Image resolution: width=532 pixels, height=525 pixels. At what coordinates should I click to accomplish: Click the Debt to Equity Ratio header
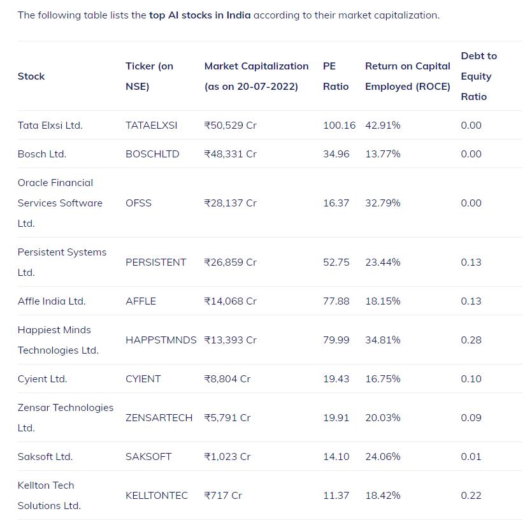(x=478, y=76)
